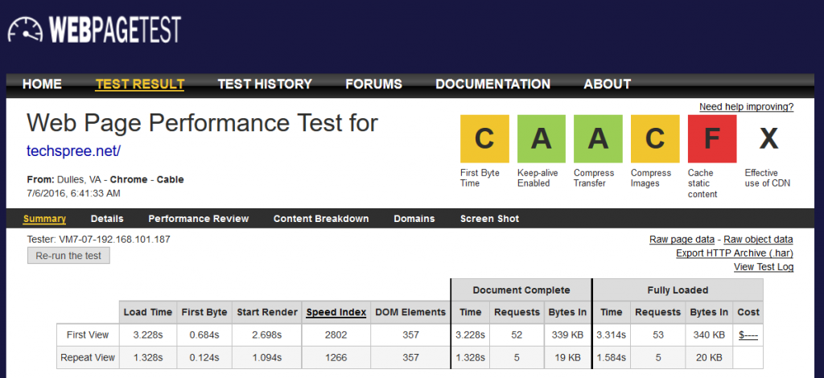
Task: Open the Cache static content grade F
Action: coord(712,138)
